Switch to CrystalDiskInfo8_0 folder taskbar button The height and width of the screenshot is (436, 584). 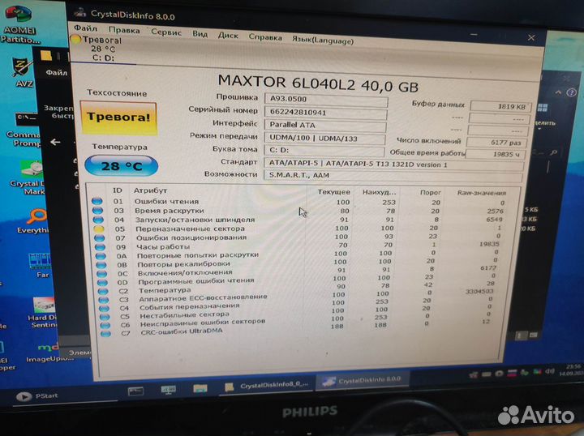tap(267, 386)
